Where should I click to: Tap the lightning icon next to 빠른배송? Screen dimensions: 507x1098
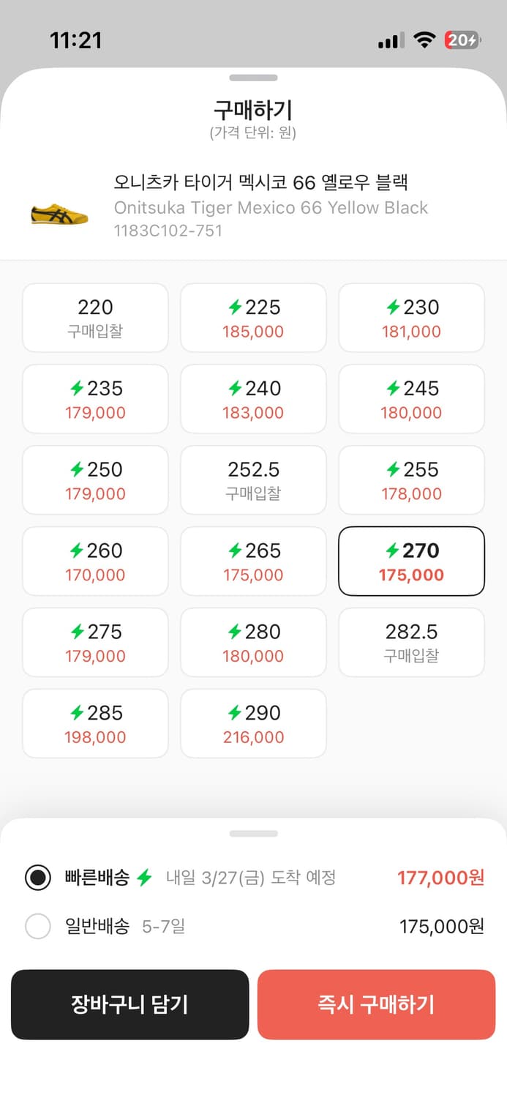point(144,877)
